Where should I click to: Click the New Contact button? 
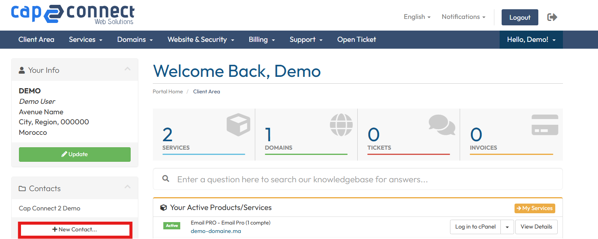click(x=75, y=229)
